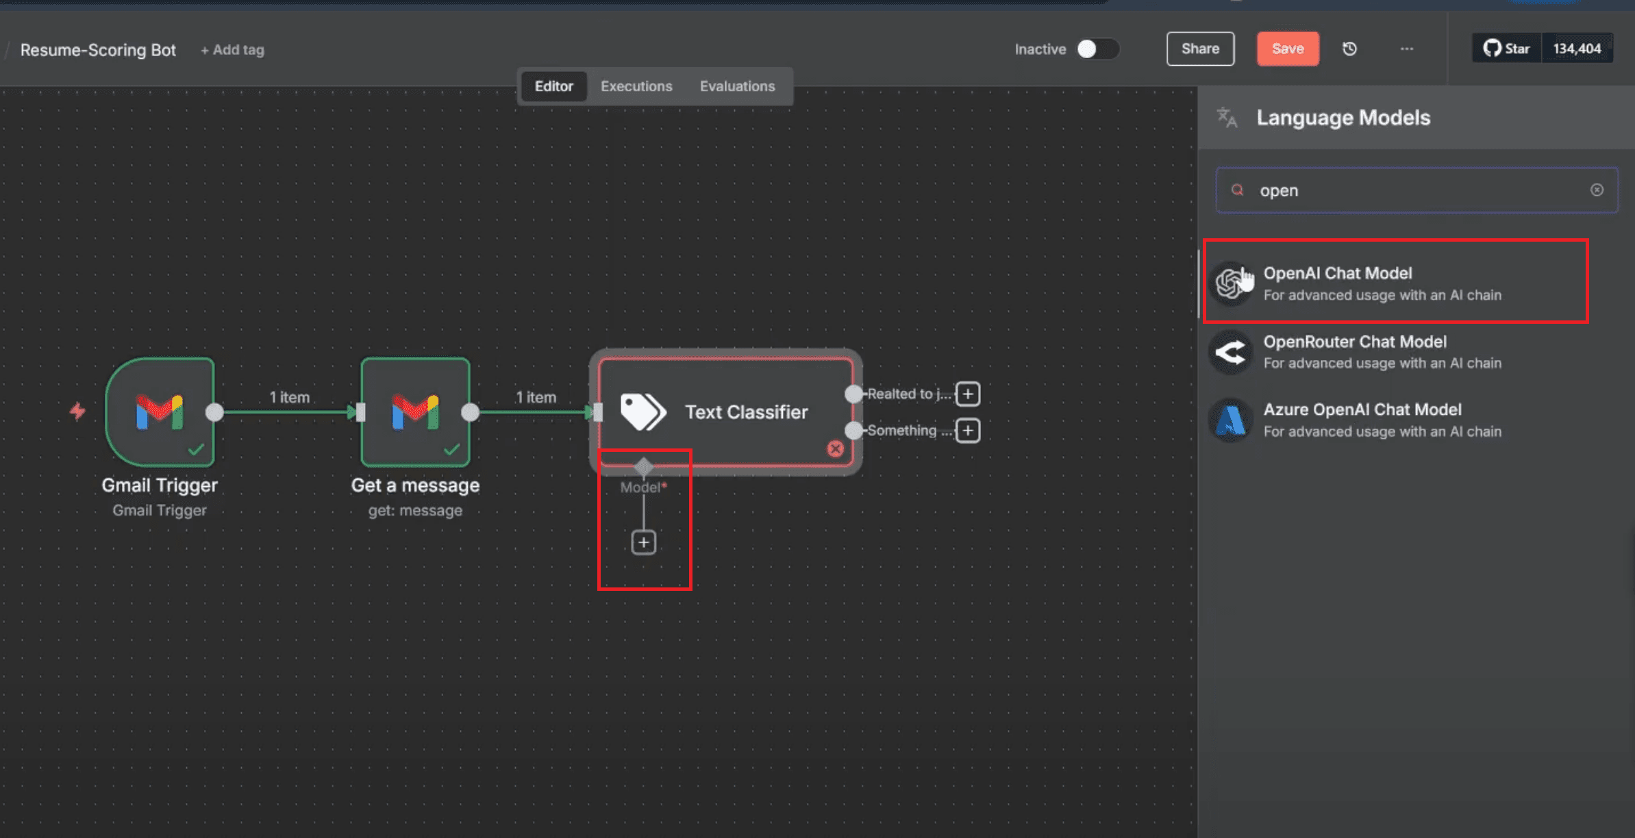This screenshot has width=1635, height=838.
Task: Toggle the workflow Inactive switch
Action: (1097, 49)
